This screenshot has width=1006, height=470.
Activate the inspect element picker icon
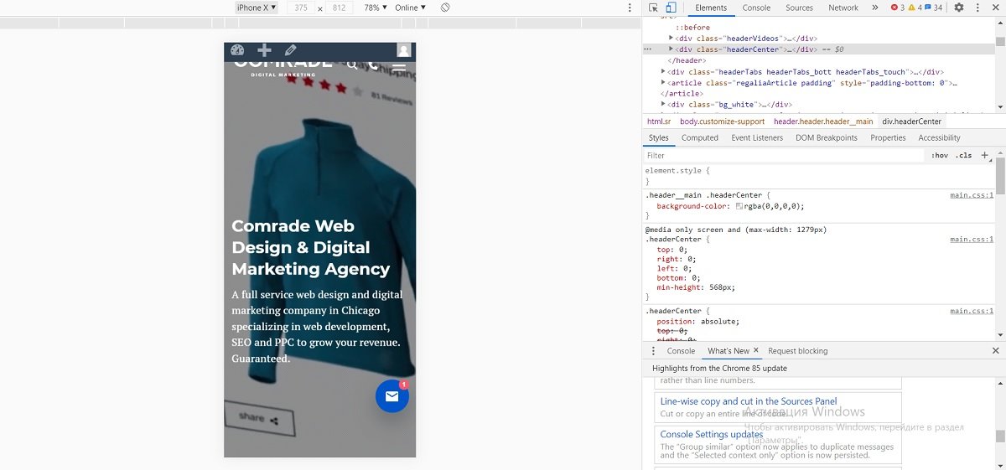[654, 8]
